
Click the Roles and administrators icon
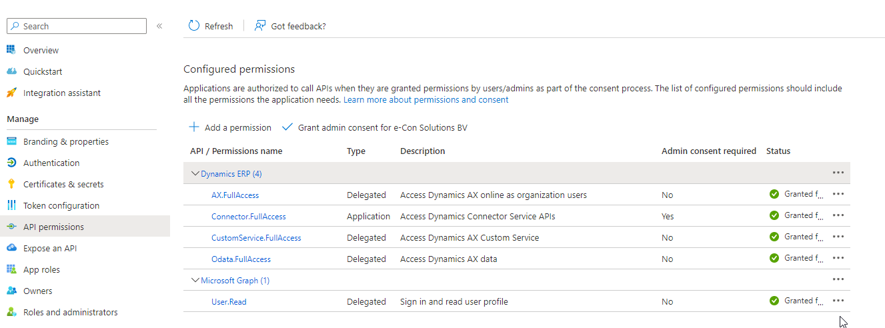(x=11, y=312)
